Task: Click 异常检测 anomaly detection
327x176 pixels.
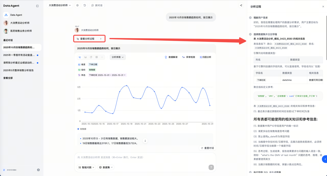Action: 189,57
